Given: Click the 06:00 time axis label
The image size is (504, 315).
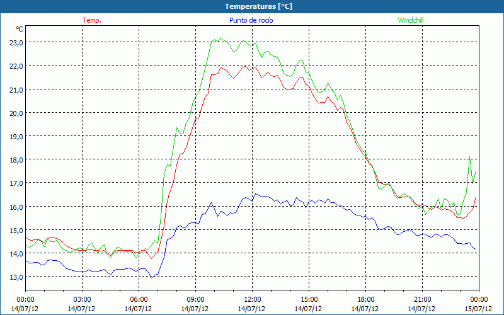Looking at the screenshot, I should pos(139,300).
